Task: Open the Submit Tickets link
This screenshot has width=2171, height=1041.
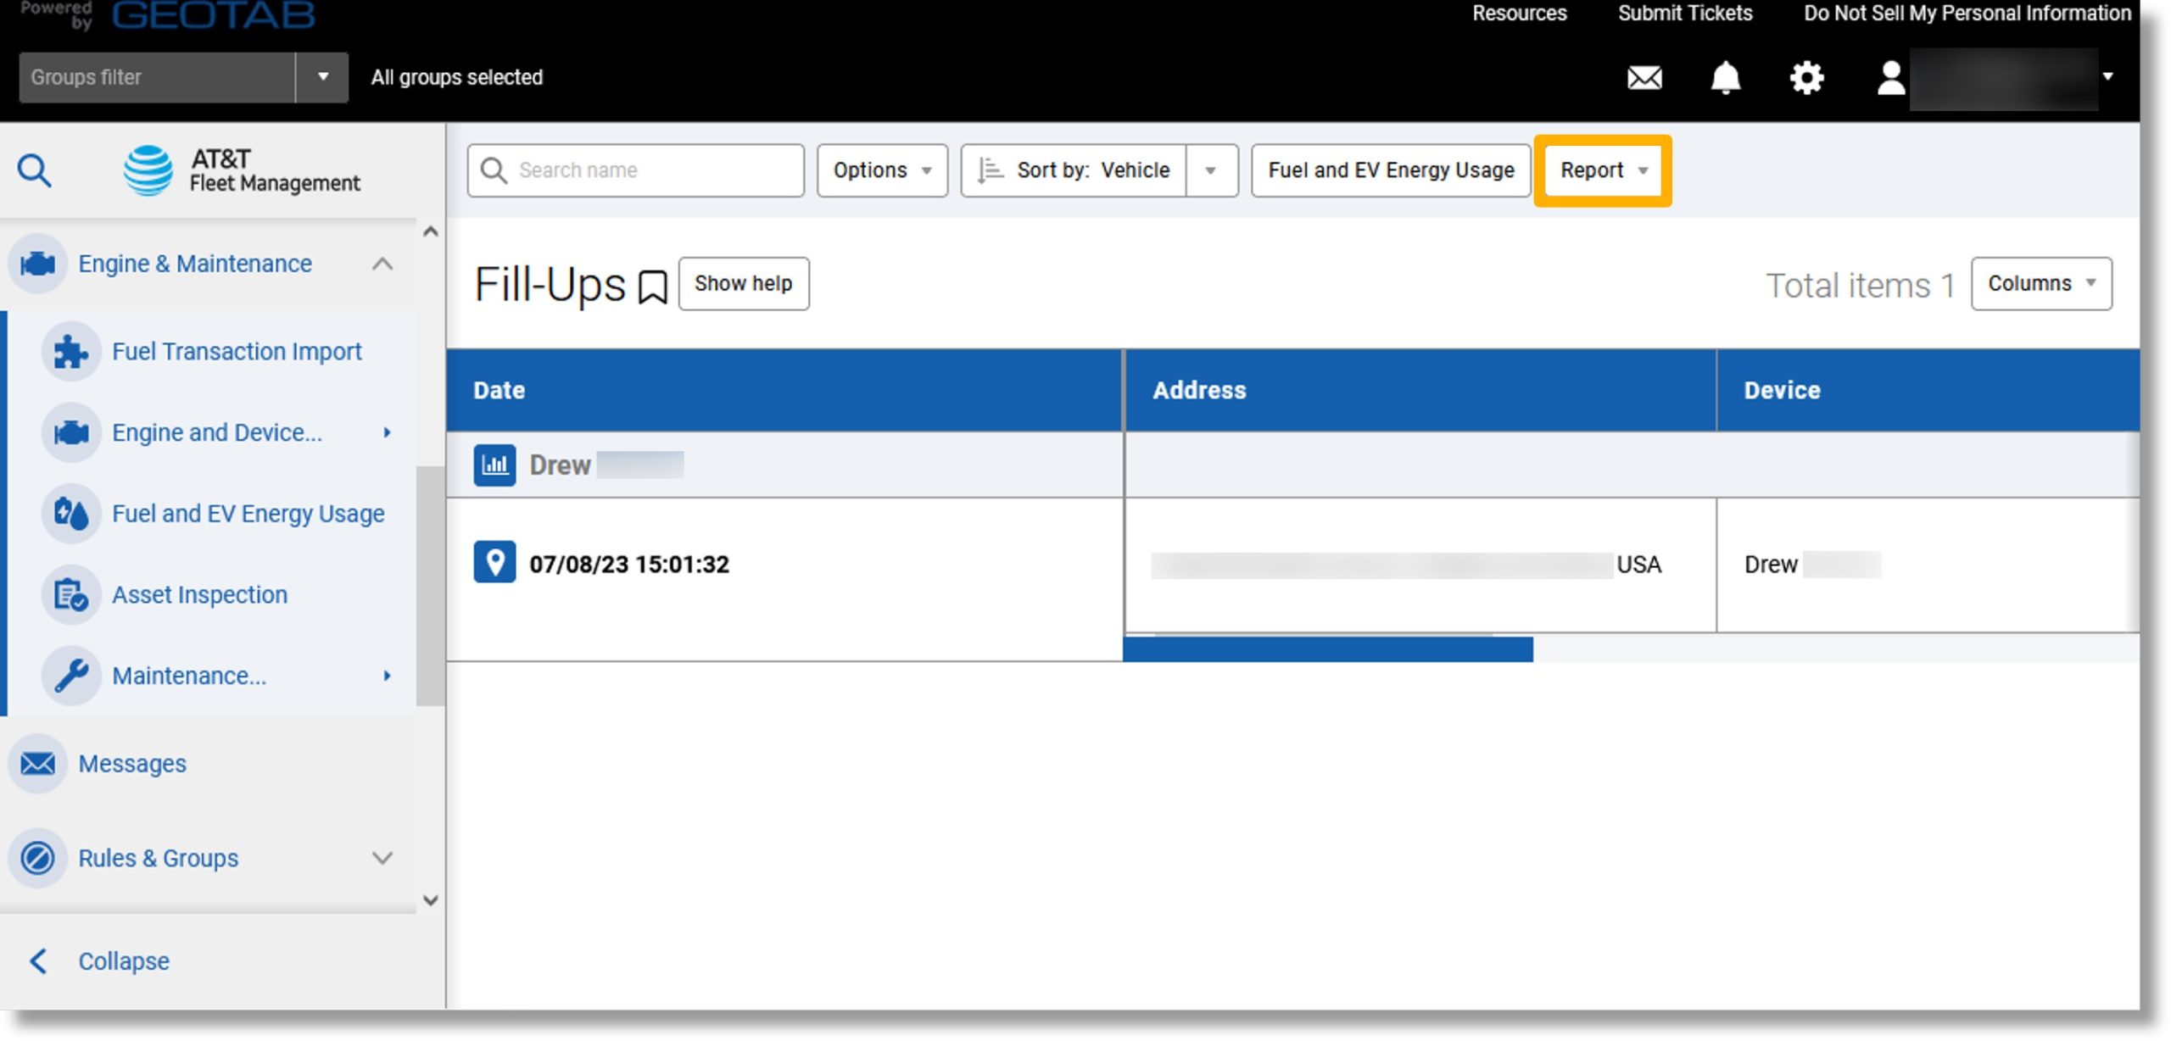Action: click(x=1685, y=14)
